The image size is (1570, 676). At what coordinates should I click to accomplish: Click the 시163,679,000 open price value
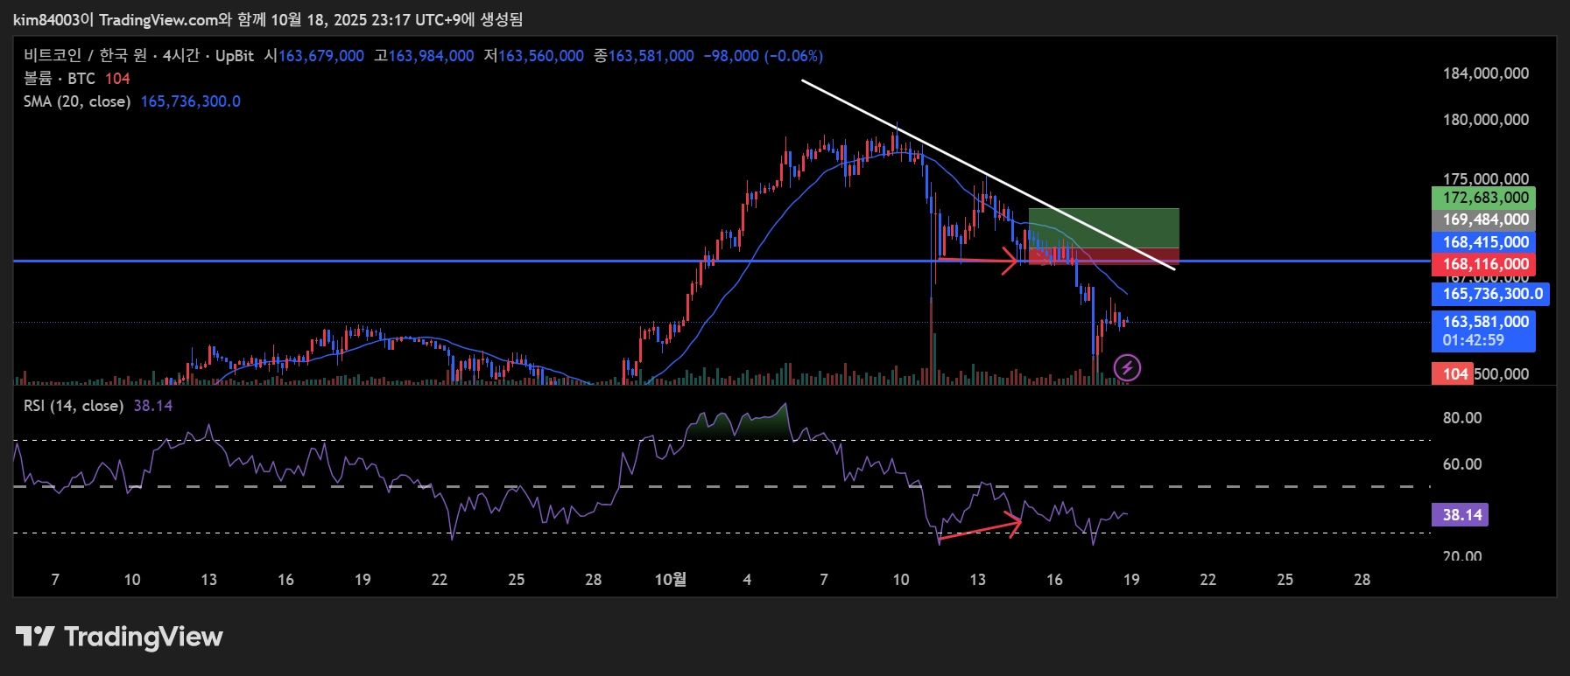point(314,56)
